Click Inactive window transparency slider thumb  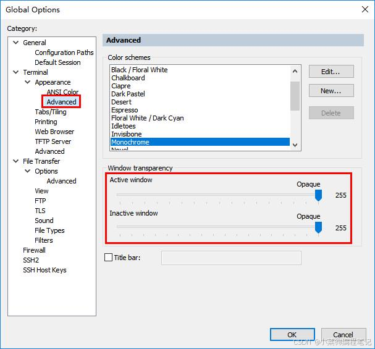pos(318,227)
